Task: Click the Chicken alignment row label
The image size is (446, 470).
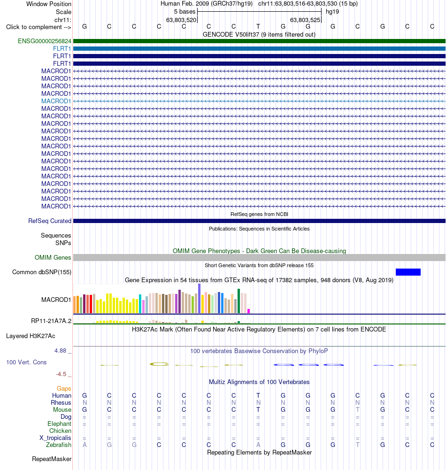Action: pyautogui.click(x=60, y=431)
